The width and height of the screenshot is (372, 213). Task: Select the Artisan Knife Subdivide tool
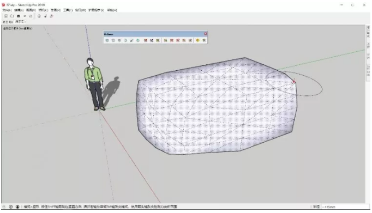click(x=131, y=40)
